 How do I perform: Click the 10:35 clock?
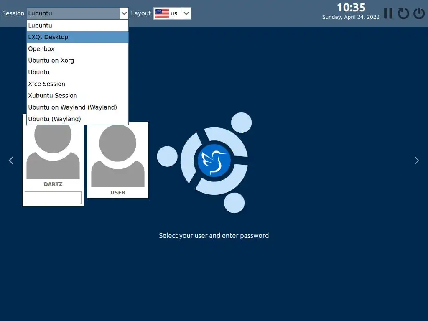[351, 8]
